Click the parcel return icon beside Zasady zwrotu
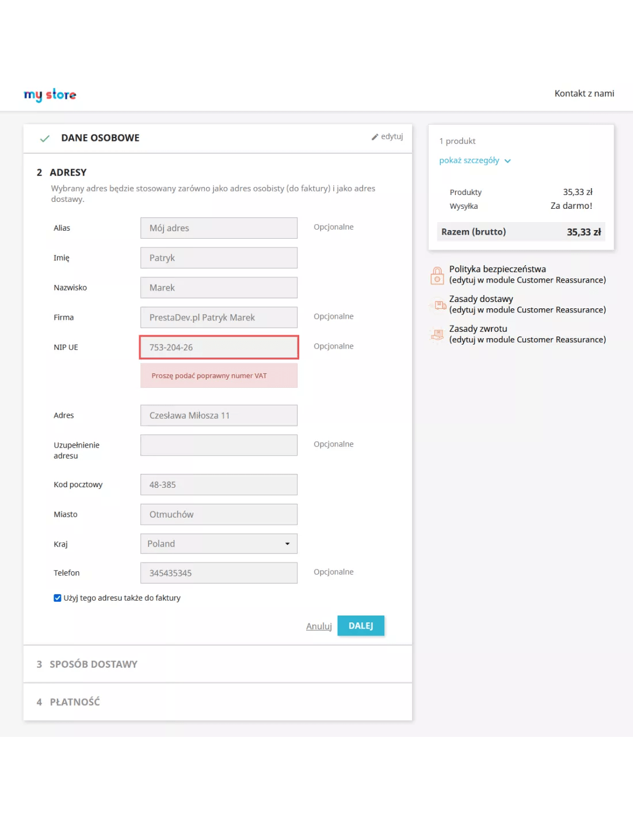Viewport: 633px width, 818px height. tap(436, 334)
